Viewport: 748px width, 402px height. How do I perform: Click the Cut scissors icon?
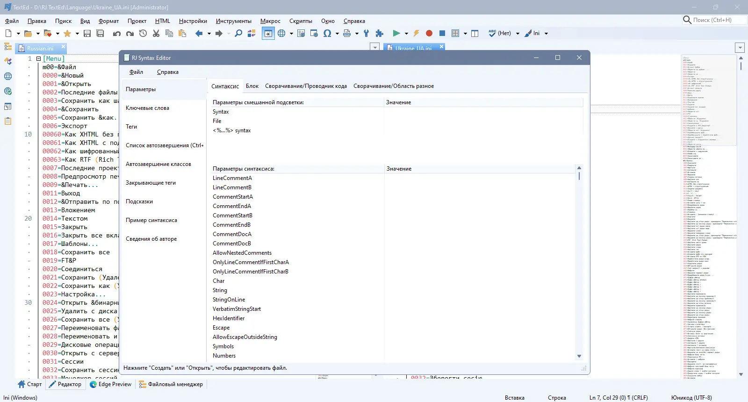click(x=156, y=33)
